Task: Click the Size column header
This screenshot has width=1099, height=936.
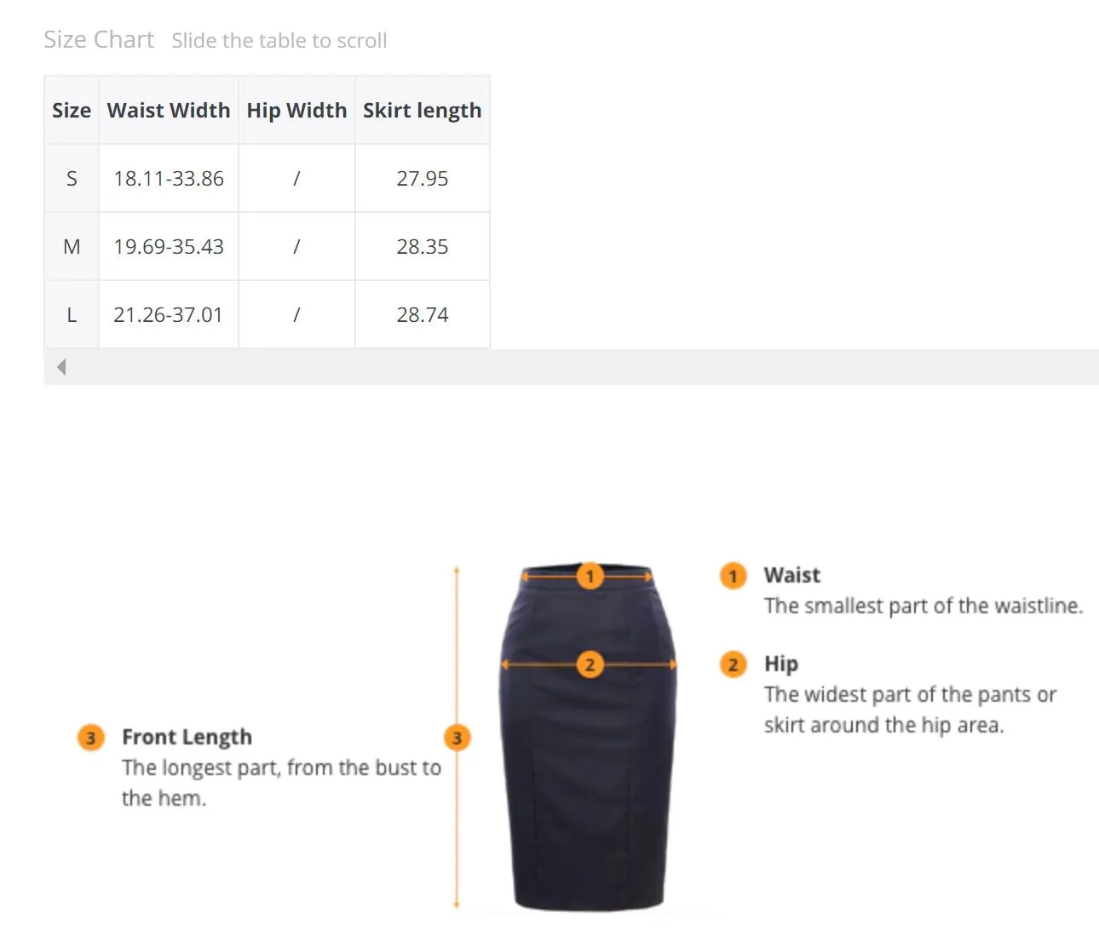Action: point(72,110)
